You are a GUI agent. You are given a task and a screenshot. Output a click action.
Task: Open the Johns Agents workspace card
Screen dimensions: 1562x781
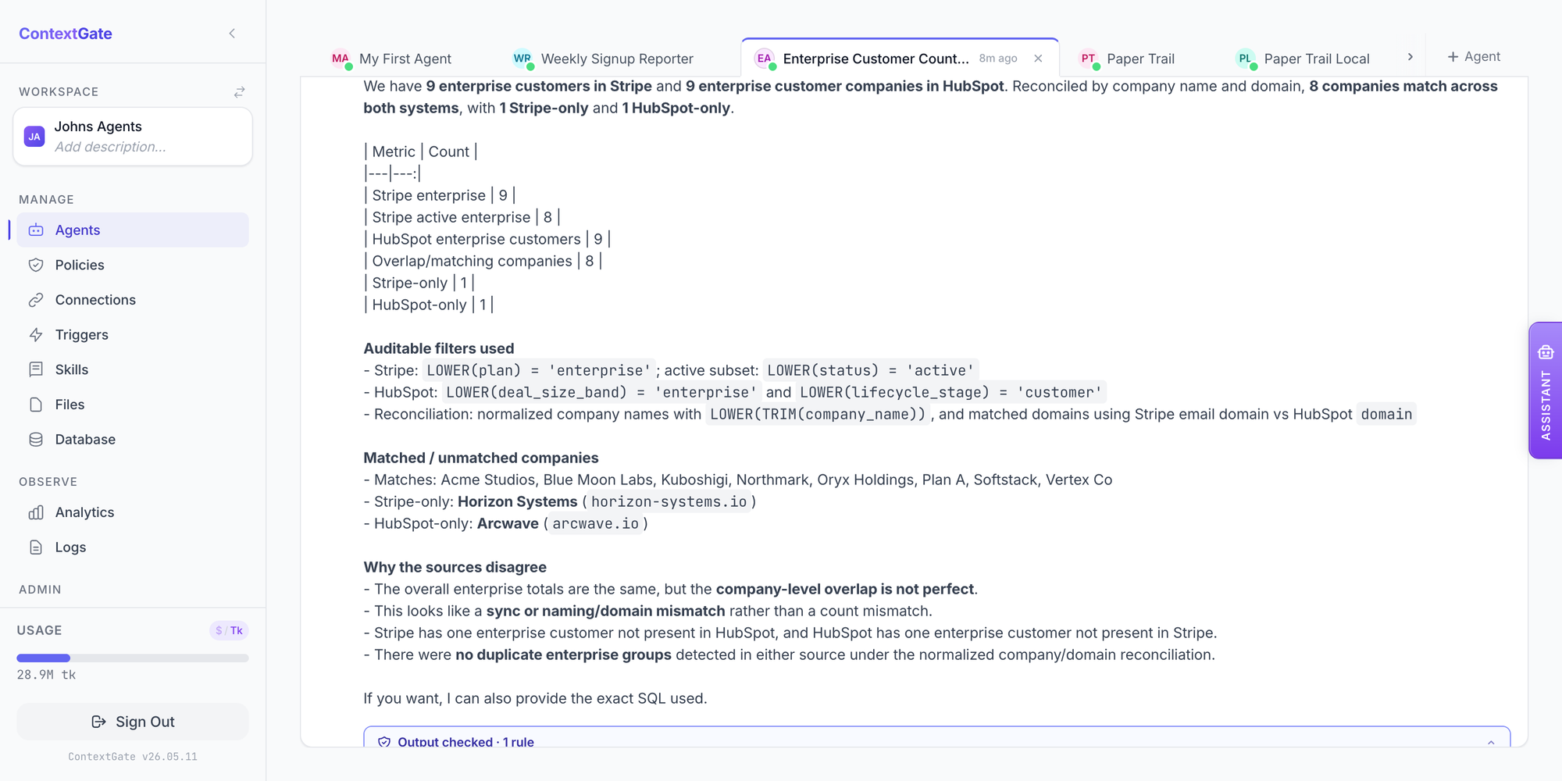click(x=133, y=137)
